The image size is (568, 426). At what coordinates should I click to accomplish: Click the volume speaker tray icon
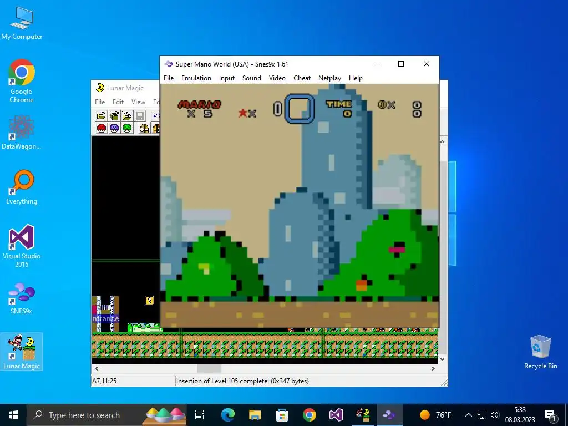click(x=495, y=415)
